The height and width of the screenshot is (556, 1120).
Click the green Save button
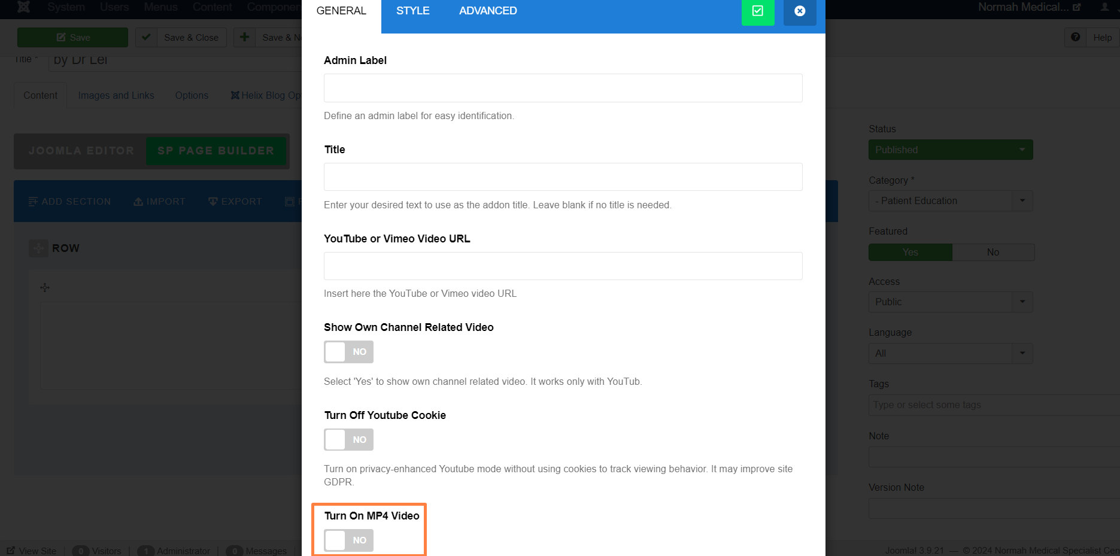72,37
